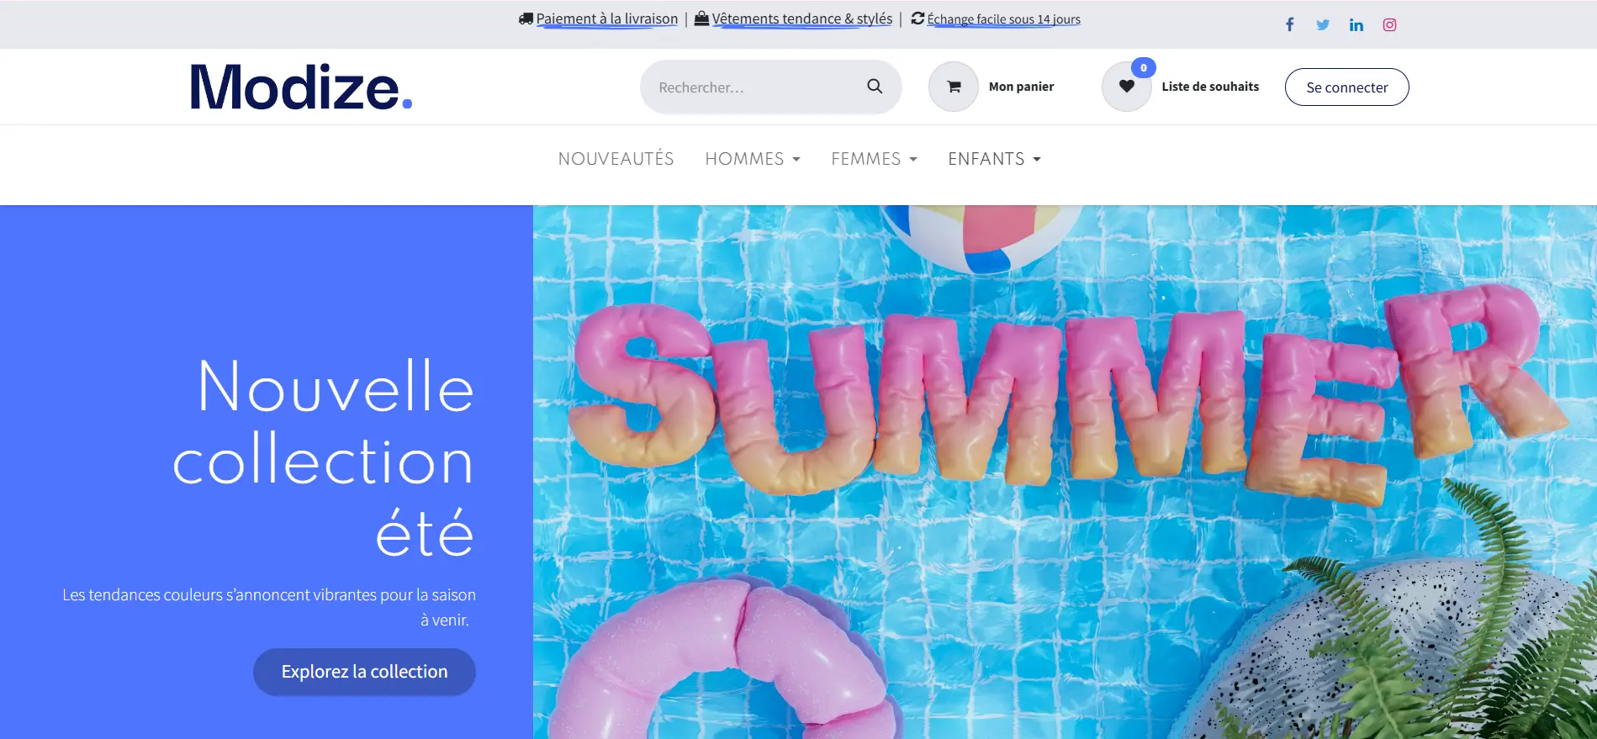Click Explorez la collection button

(x=364, y=672)
